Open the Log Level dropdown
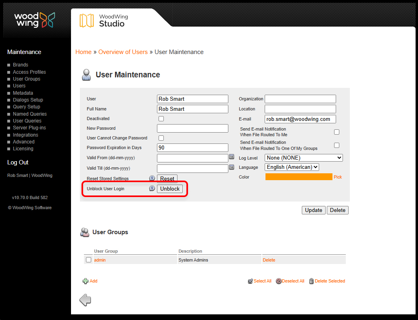Viewport: 418px width, 320px height. (304, 158)
